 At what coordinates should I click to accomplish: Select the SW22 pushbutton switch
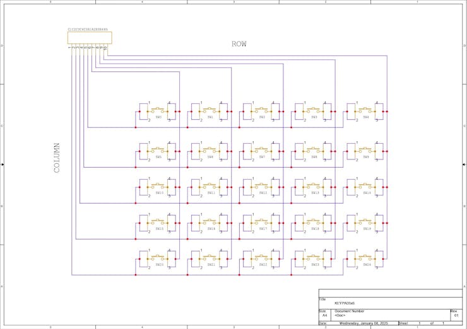pos(262,258)
